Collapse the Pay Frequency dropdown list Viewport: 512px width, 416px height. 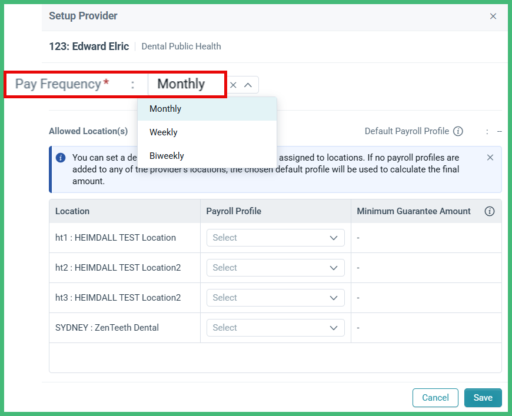click(x=249, y=84)
